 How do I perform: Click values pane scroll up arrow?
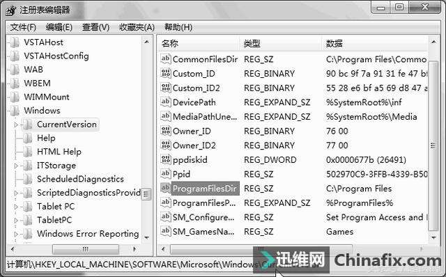(x=433, y=42)
